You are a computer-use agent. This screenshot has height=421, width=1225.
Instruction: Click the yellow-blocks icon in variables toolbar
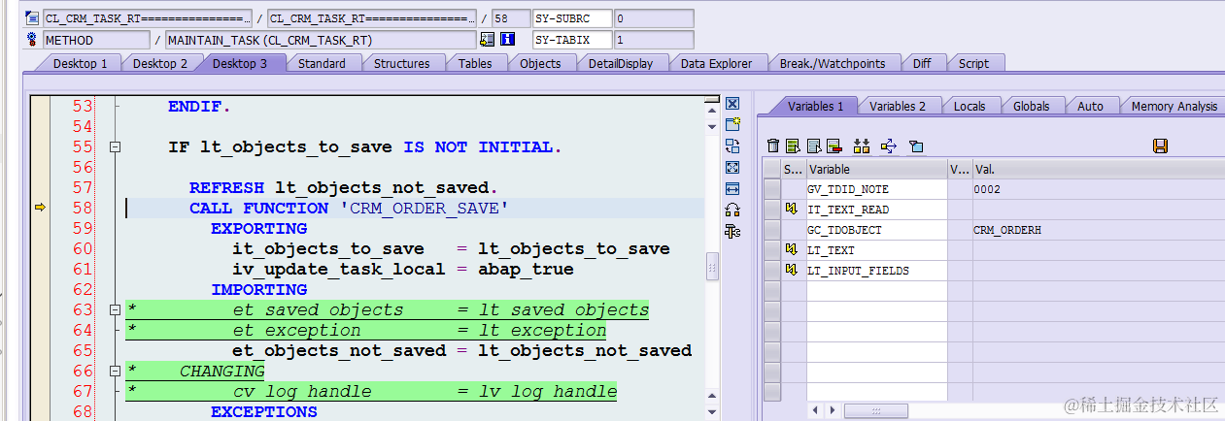pyautogui.click(x=861, y=146)
